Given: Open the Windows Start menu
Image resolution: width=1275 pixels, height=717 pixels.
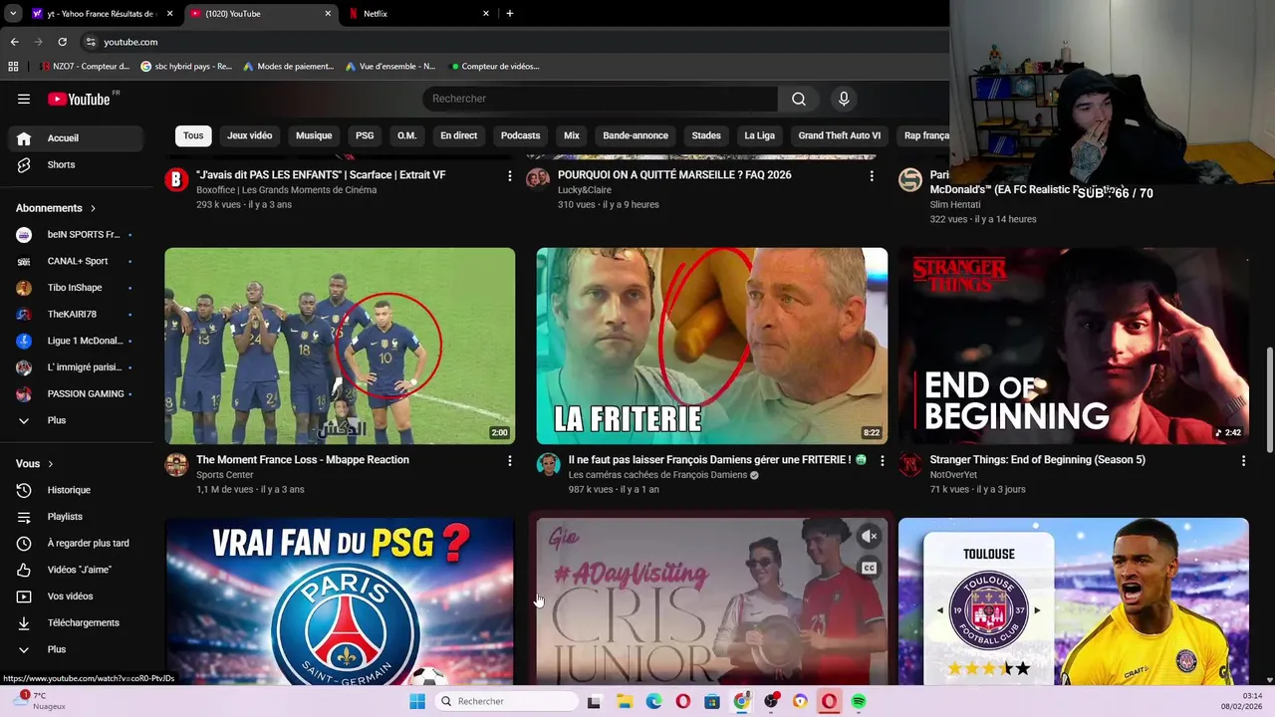Looking at the screenshot, I should point(417,701).
